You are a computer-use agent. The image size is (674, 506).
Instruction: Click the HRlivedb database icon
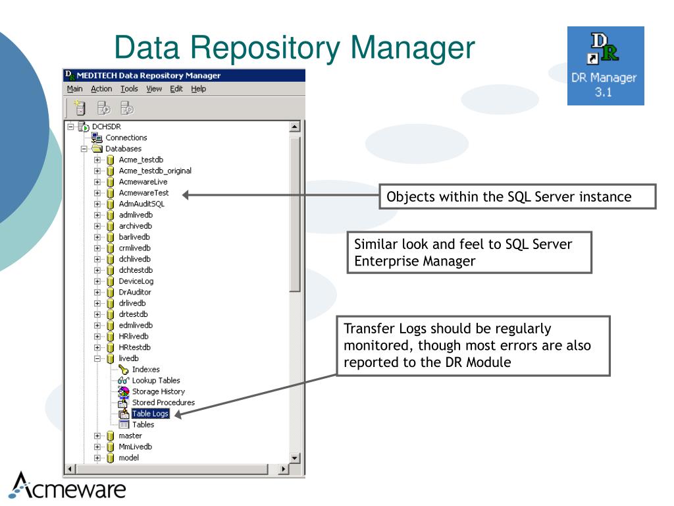click(x=111, y=337)
